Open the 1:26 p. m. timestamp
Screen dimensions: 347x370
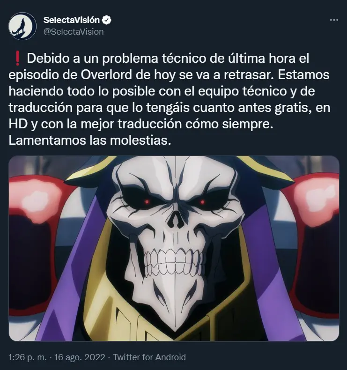pyautogui.click(x=28, y=357)
